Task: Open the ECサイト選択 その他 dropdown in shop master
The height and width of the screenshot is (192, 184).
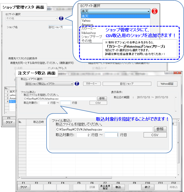Action: tap(32, 19)
